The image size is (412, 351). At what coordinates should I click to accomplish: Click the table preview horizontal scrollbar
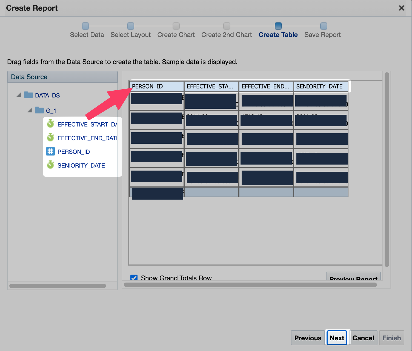(250, 285)
